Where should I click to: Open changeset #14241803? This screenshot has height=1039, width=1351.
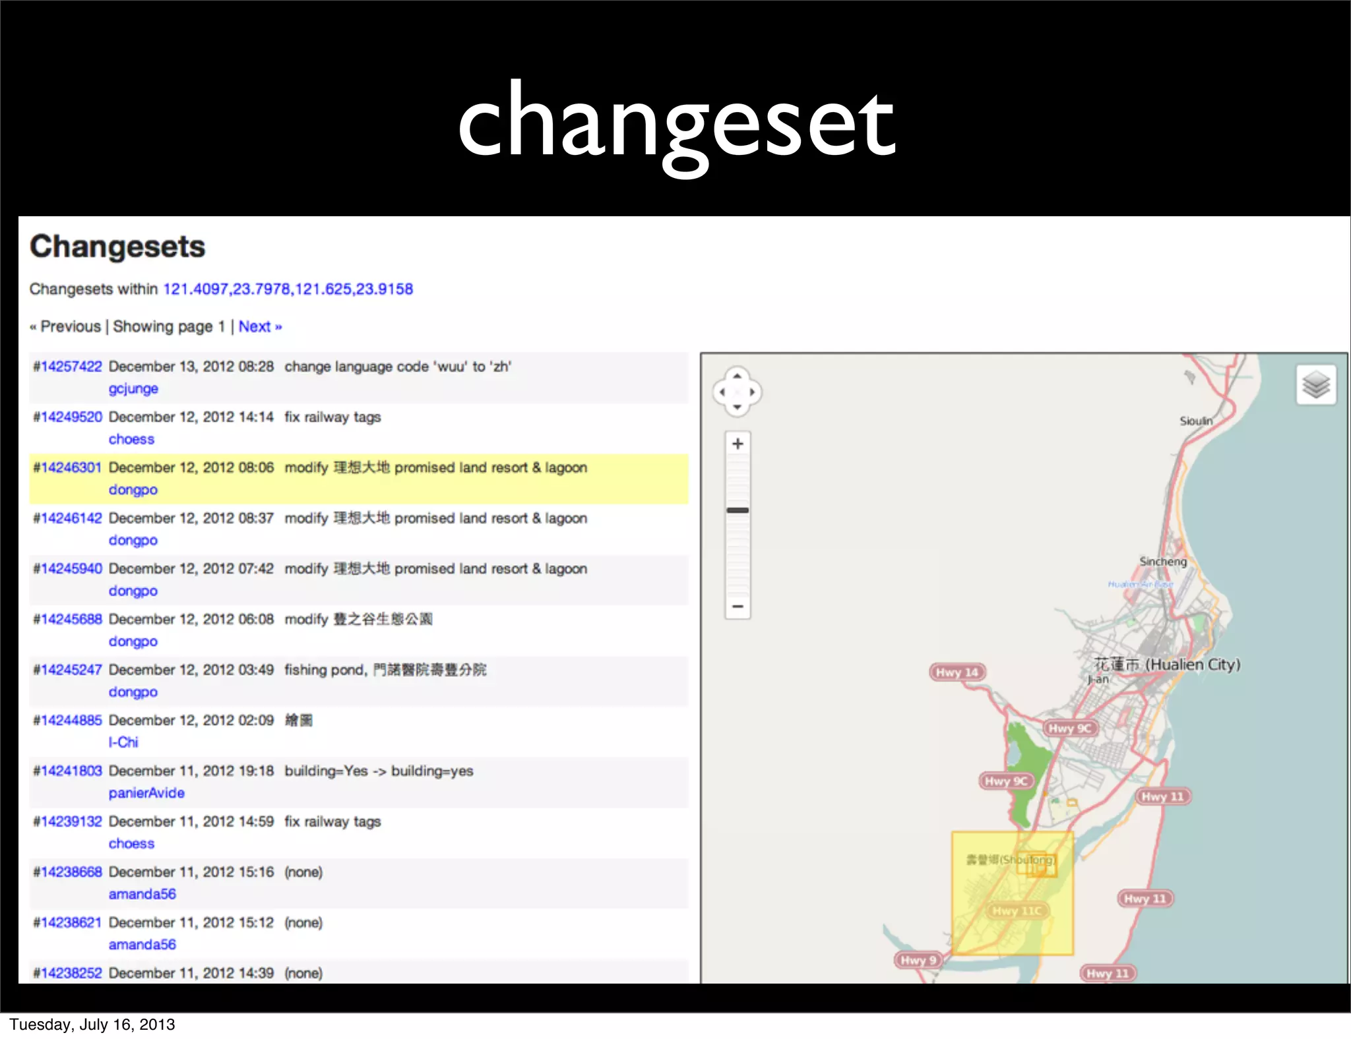(67, 771)
